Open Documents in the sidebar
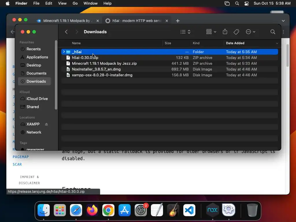The height and width of the screenshot is (222, 296). [x=34, y=73]
